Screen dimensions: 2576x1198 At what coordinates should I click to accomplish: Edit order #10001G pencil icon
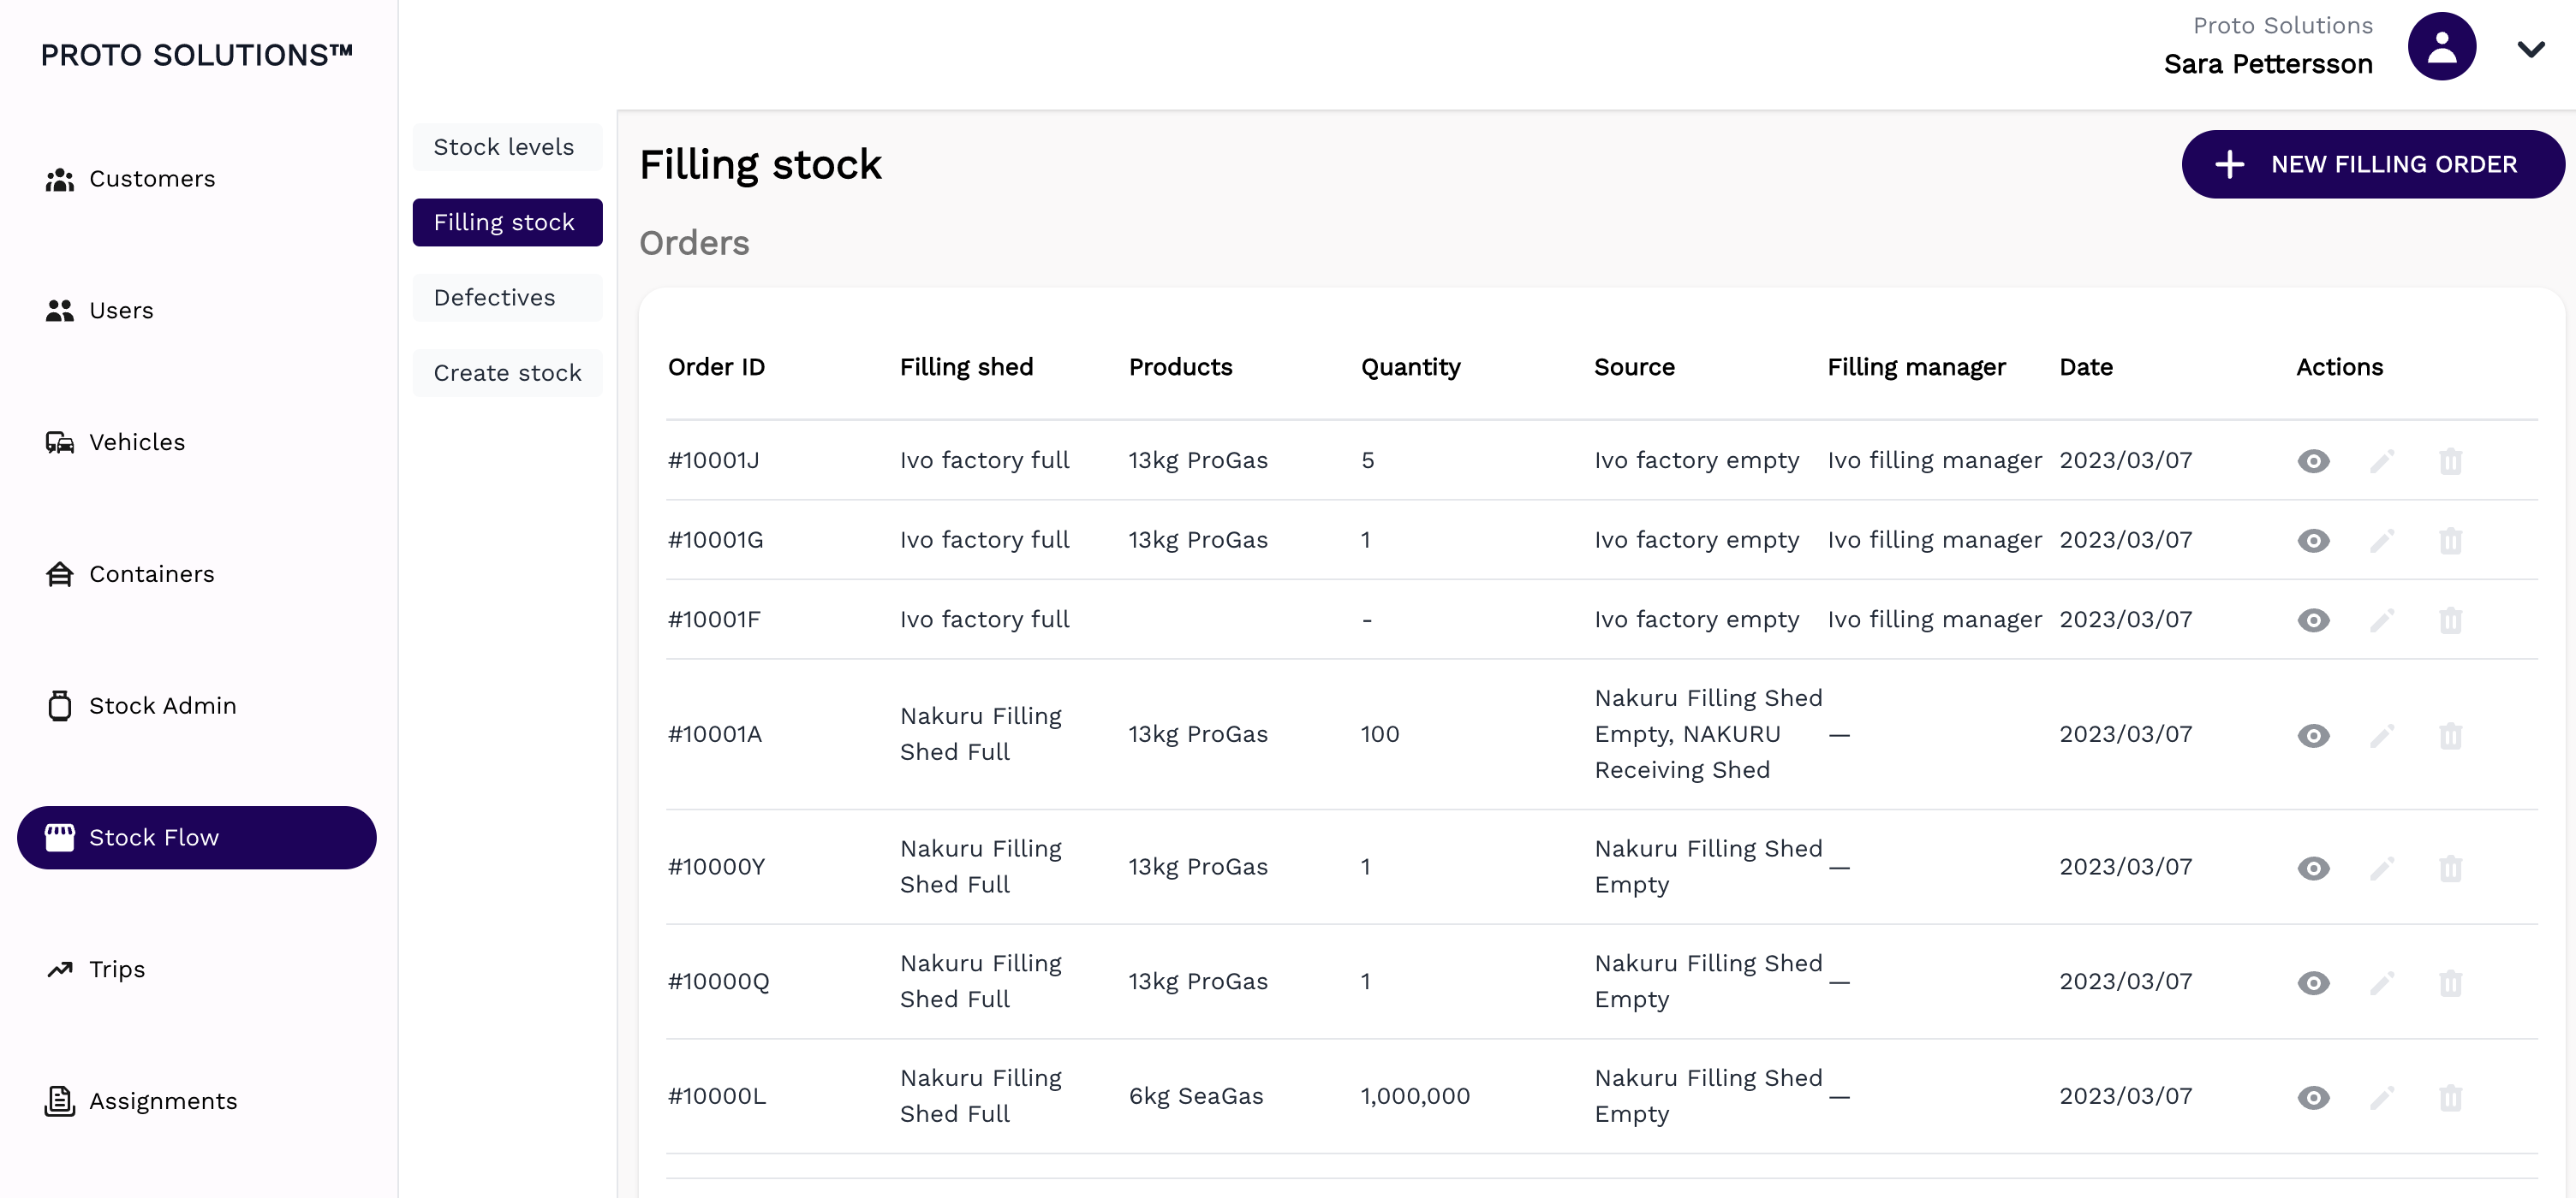(2382, 541)
